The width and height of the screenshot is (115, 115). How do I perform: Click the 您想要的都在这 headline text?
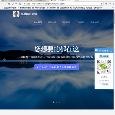[x=57, y=49]
